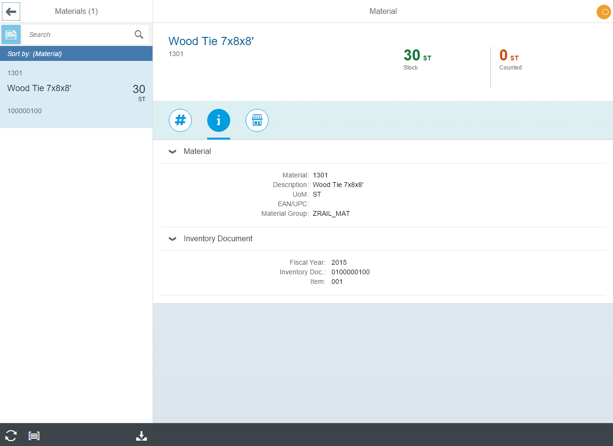Collapse the Material section chevron
The image size is (613, 446).
[x=173, y=152]
